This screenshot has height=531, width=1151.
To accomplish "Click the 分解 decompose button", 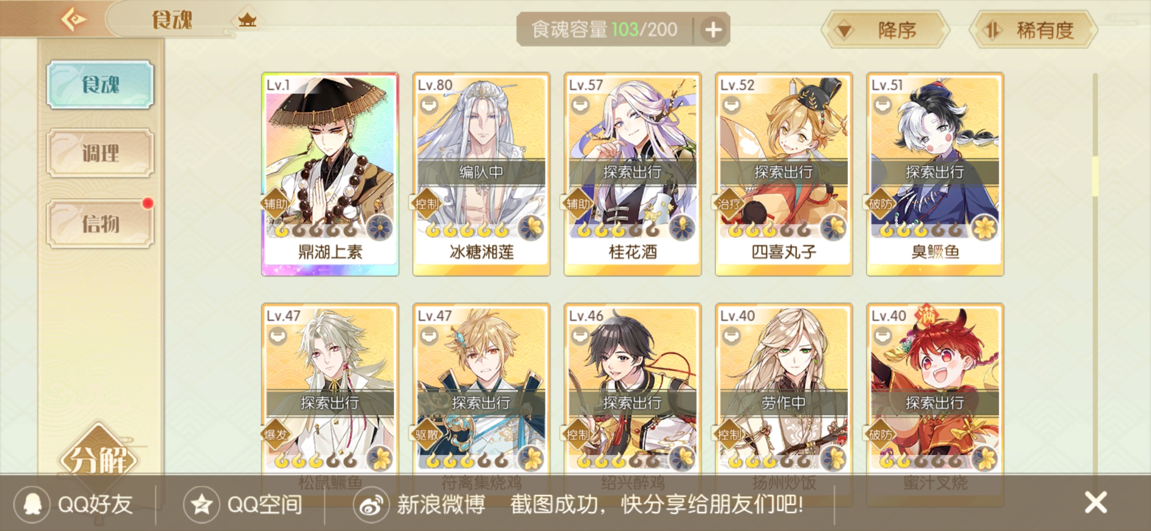I will (99, 459).
